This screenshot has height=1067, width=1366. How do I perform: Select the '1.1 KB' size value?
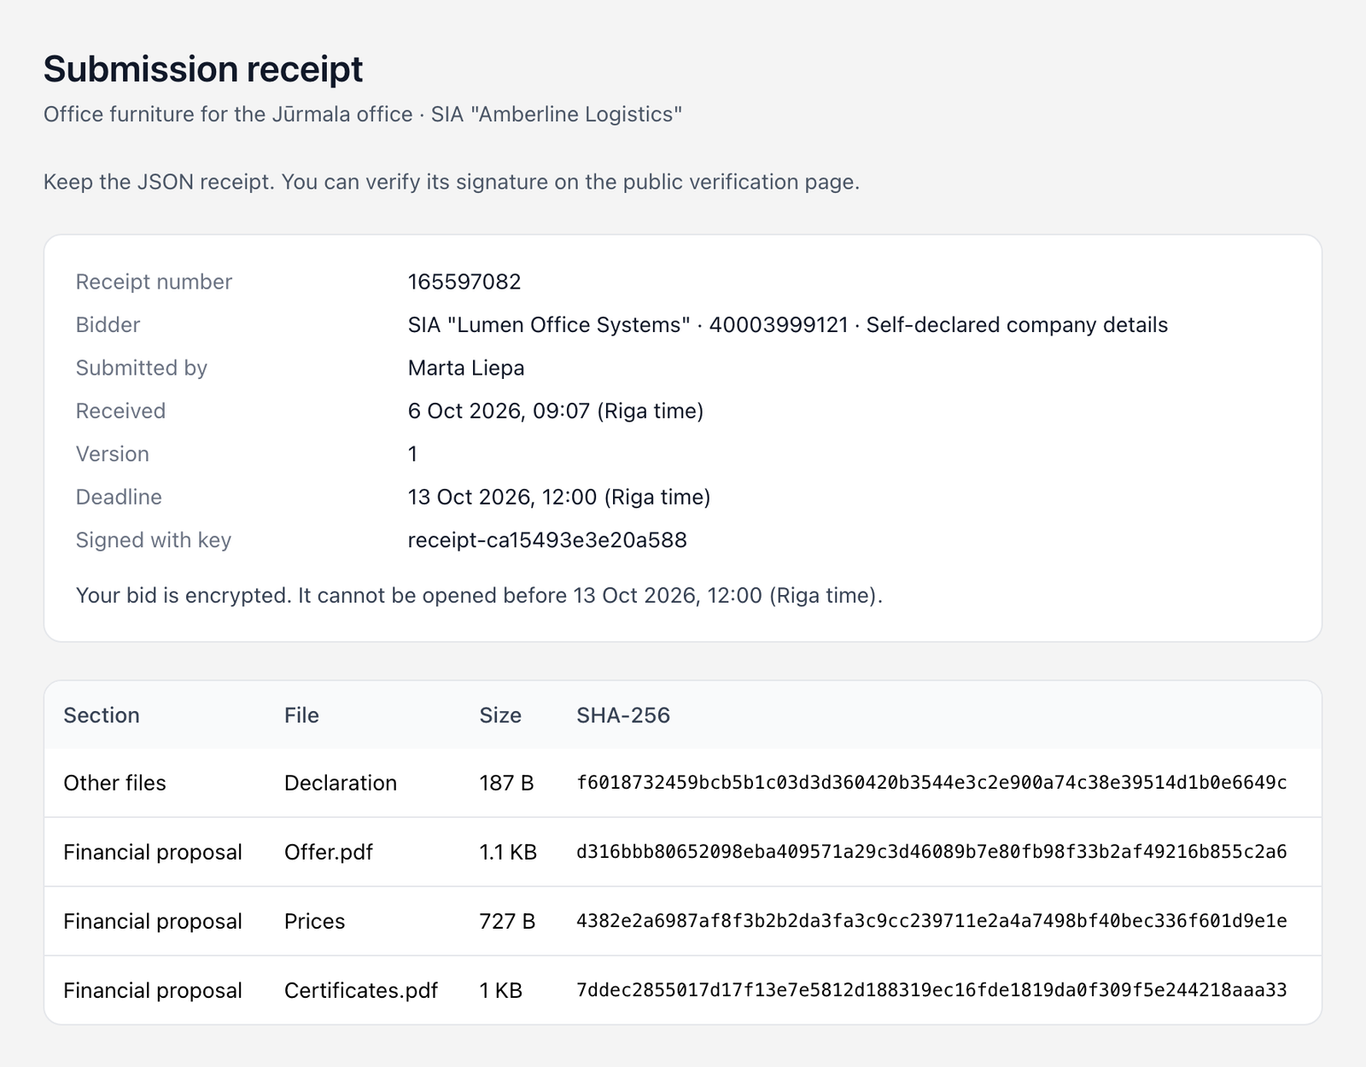(x=508, y=853)
